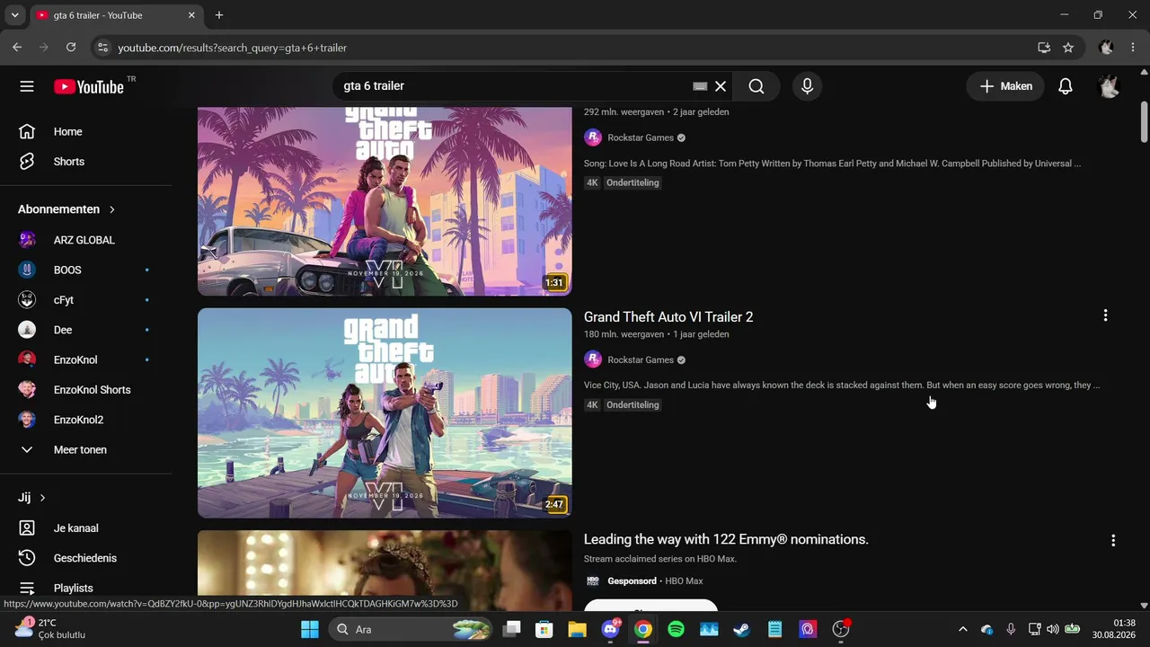Open Chrome's three-dot menu
Screen dimensions: 1150x647
(x=1133, y=48)
